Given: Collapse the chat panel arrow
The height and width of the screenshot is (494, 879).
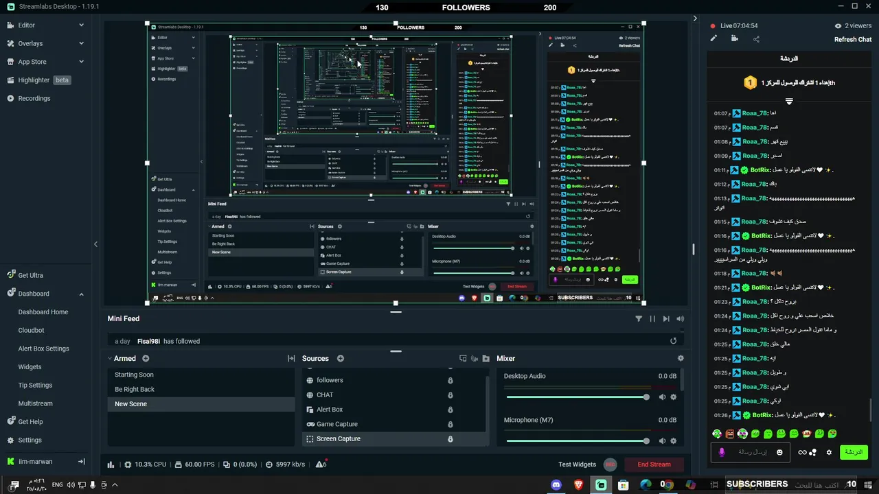Looking at the screenshot, I should pos(695,19).
